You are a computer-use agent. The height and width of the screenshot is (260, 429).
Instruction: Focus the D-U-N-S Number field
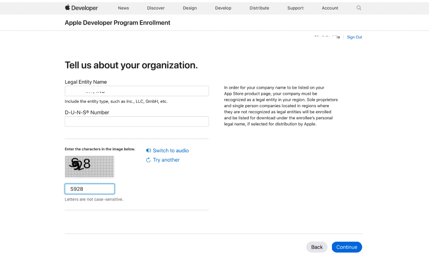pos(137,121)
